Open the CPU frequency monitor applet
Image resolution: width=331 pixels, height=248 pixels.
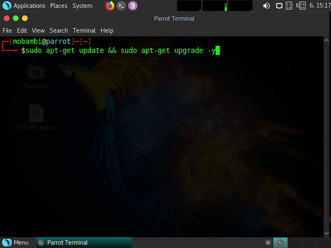(x=289, y=6)
